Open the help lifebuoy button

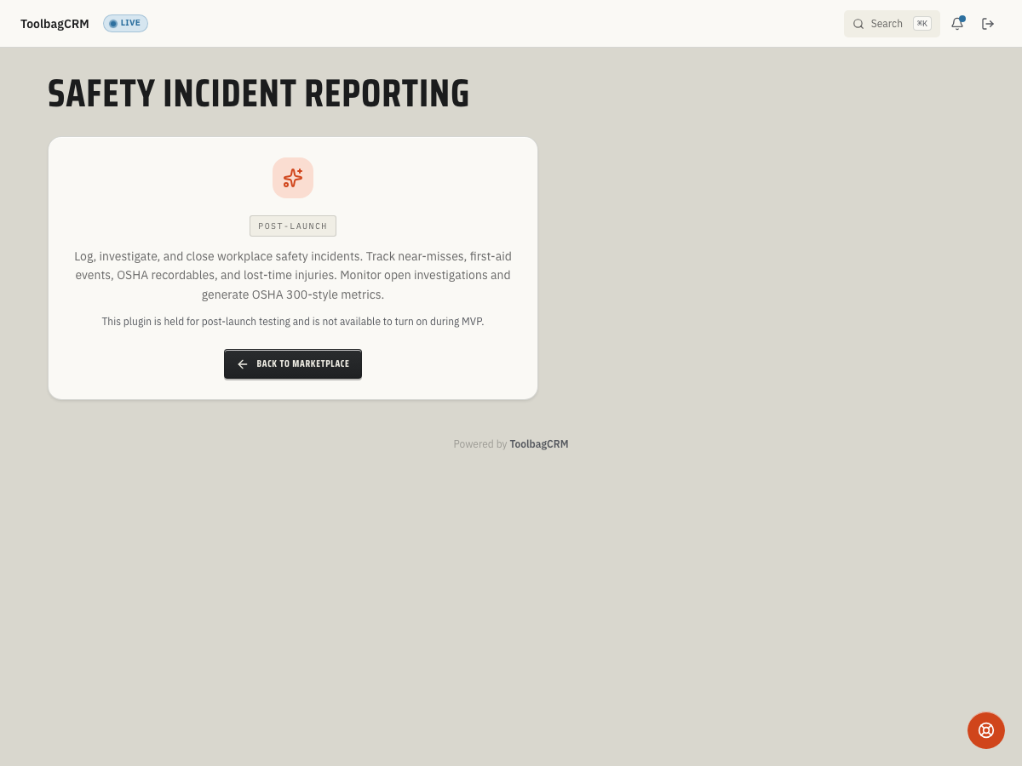986,730
